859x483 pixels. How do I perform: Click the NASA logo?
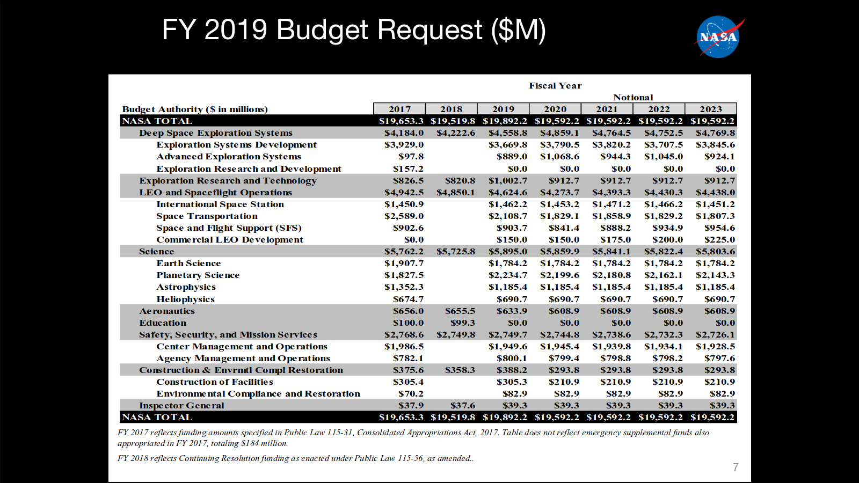pyautogui.click(x=719, y=37)
